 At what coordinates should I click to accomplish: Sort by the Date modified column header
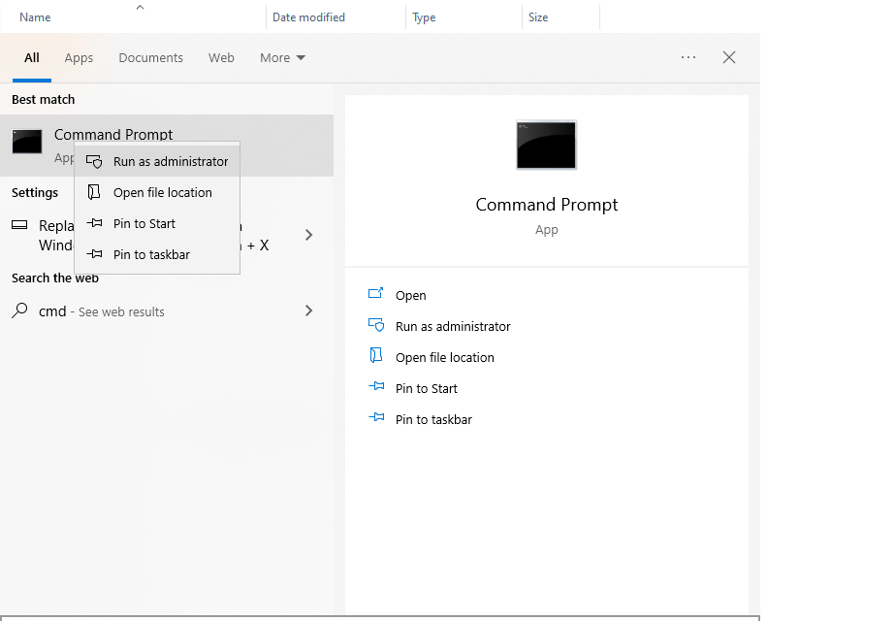[x=308, y=17]
